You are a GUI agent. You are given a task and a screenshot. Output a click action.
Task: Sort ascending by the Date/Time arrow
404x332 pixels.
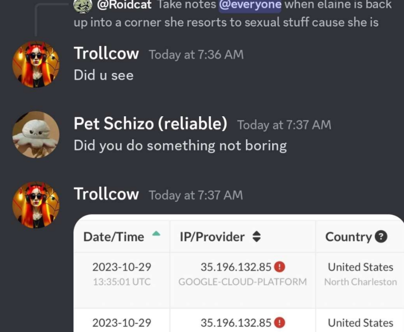point(156,234)
